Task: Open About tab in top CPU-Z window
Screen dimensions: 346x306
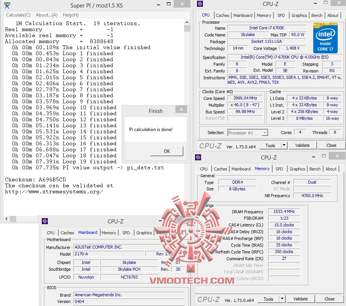Action: click(x=333, y=15)
